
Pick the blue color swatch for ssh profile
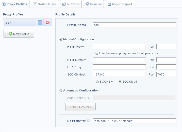click(x=40, y=23)
